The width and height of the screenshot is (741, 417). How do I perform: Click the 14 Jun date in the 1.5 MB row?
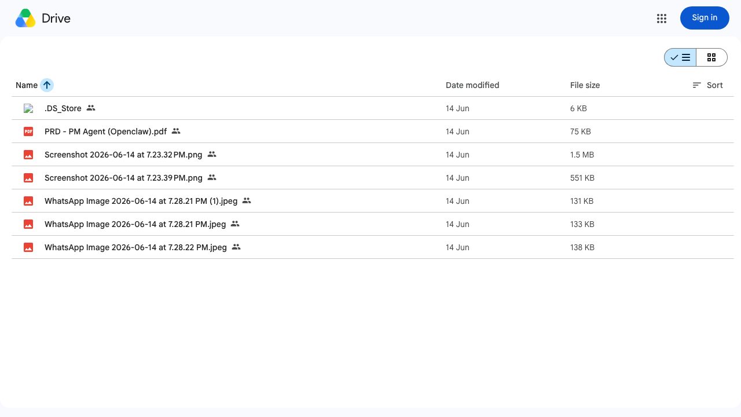tap(457, 155)
